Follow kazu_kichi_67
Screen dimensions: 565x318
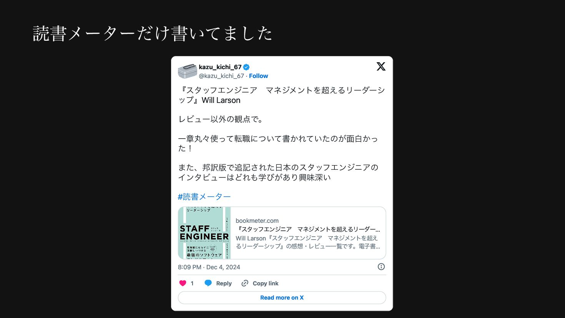pyautogui.click(x=258, y=76)
